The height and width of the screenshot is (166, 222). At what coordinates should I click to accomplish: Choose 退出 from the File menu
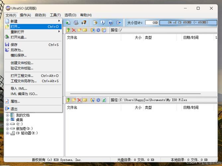33,109
